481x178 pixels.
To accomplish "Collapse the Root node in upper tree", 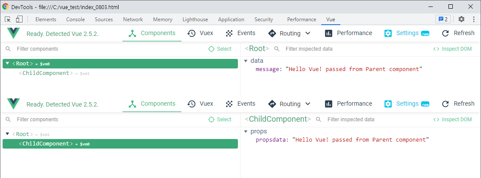I will (8, 63).
